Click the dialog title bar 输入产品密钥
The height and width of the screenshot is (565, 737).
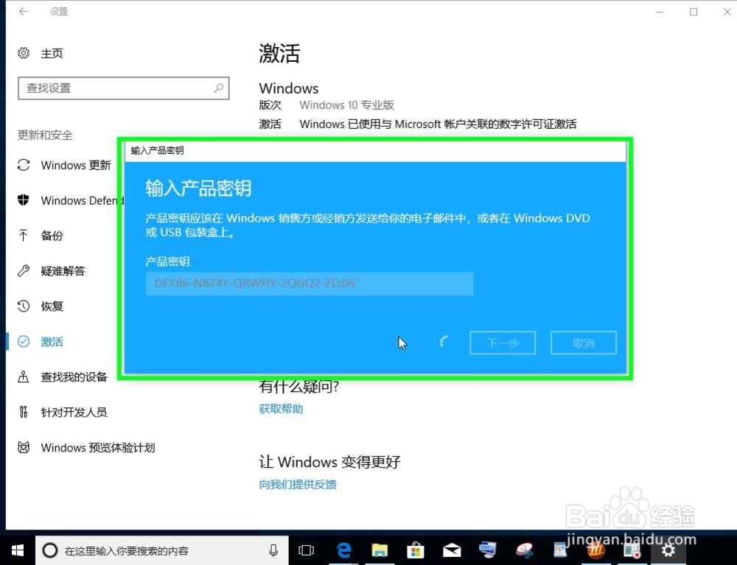click(x=376, y=151)
